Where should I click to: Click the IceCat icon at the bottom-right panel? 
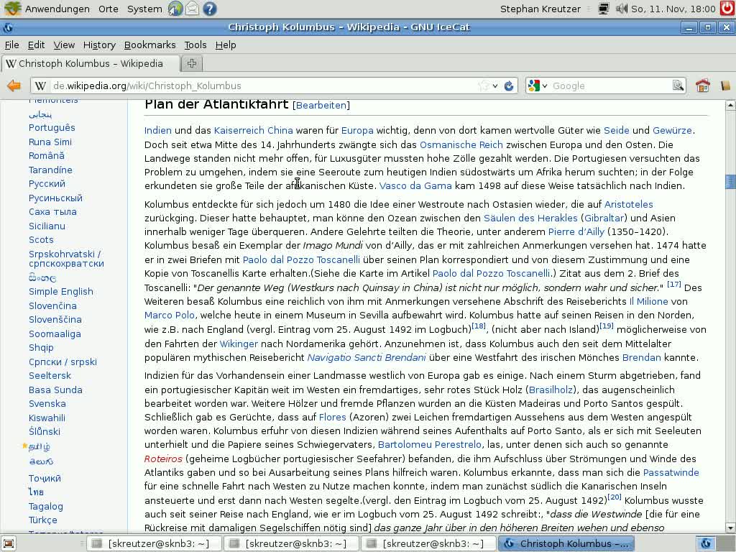(x=706, y=543)
